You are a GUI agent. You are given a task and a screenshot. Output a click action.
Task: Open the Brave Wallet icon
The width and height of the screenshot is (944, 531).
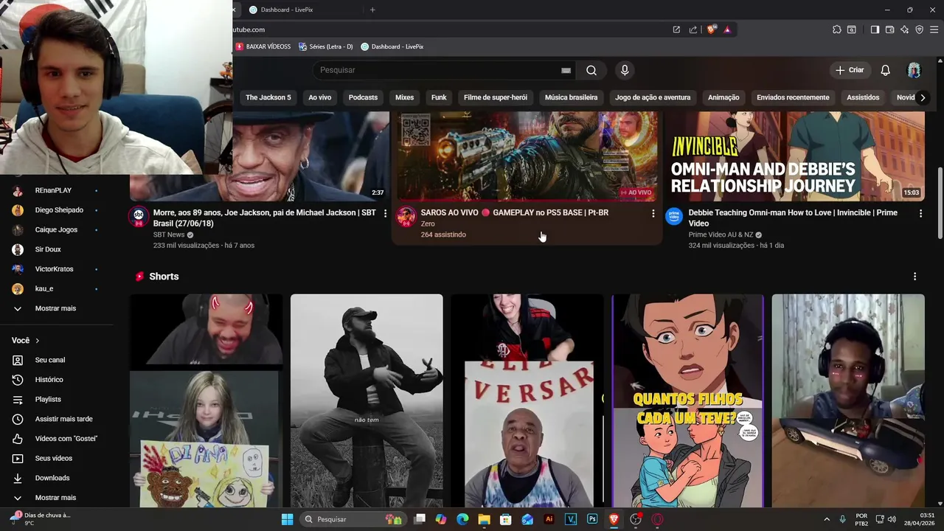point(889,29)
